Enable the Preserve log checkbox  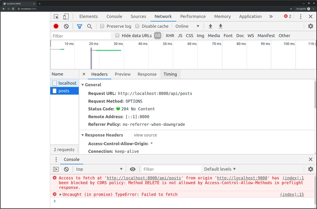102,26
